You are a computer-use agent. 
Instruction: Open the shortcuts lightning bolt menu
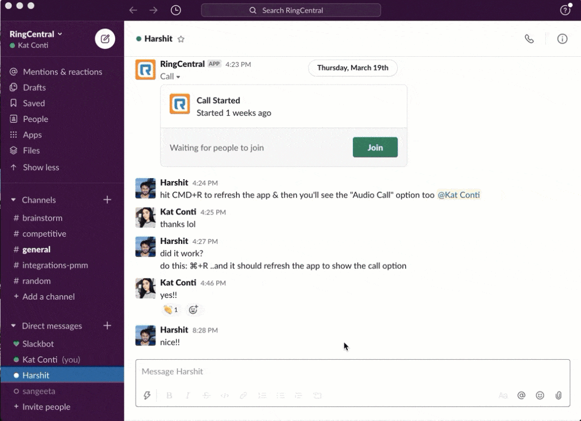(x=148, y=395)
